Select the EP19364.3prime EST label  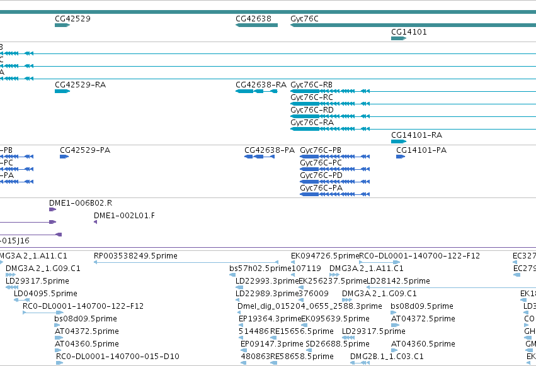tap(270, 319)
